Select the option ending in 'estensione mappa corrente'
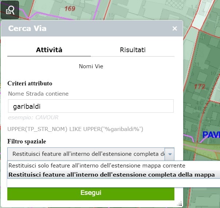This screenshot has width=220, height=208. click(113, 166)
